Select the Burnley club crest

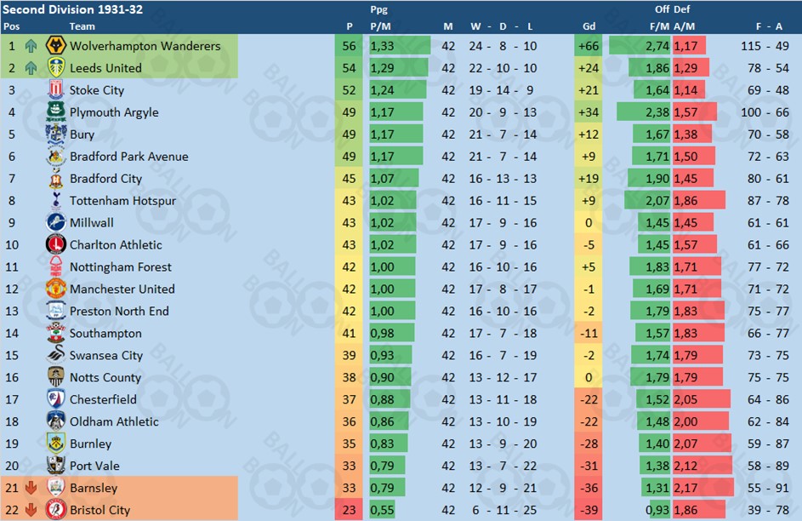coord(56,444)
